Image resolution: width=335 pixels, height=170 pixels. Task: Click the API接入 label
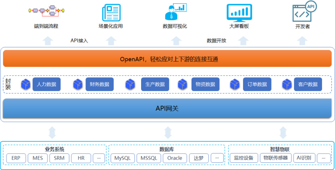click(79, 41)
